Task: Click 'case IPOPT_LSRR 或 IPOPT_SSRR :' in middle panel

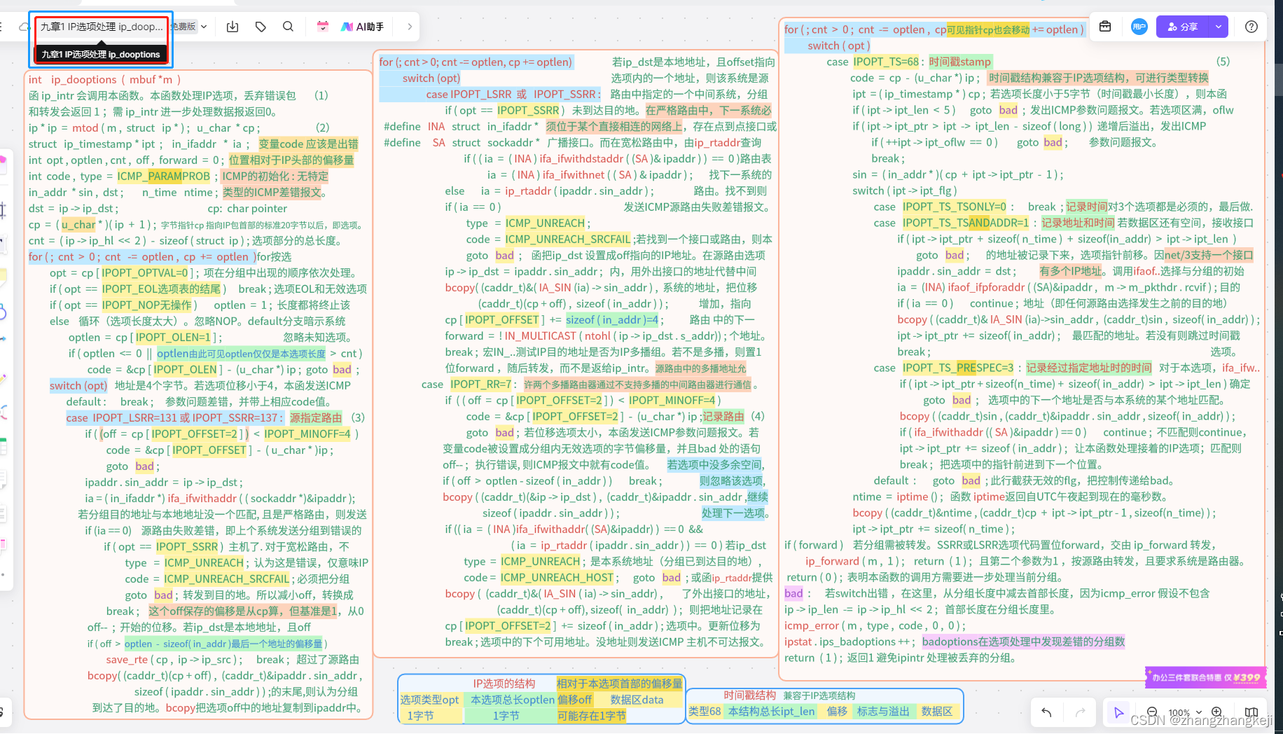Action: tap(513, 94)
